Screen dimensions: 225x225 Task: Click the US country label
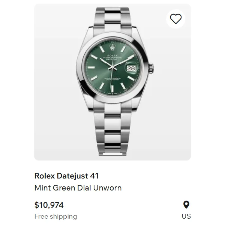[x=186, y=216]
